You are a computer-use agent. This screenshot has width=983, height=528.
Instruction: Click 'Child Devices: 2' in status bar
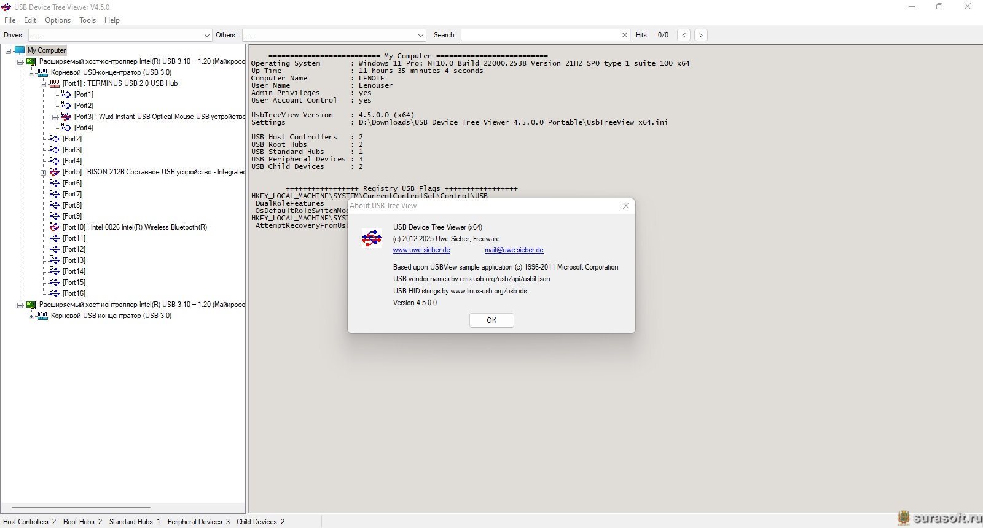point(260,522)
